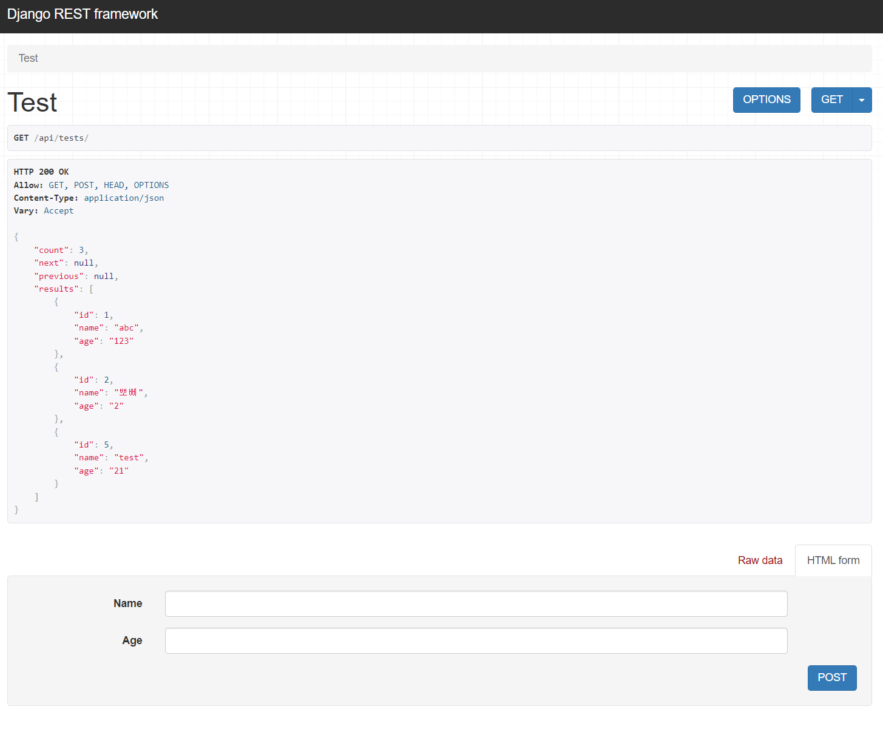Click the "id": 1 line
This screenshot has height=732, width=883.
coord(93,315)
